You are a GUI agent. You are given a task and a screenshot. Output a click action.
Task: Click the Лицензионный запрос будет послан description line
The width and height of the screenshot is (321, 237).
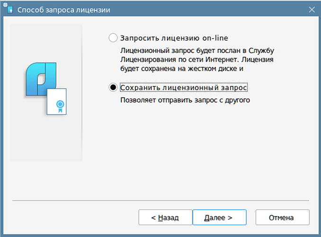click(x=197, y=50)
